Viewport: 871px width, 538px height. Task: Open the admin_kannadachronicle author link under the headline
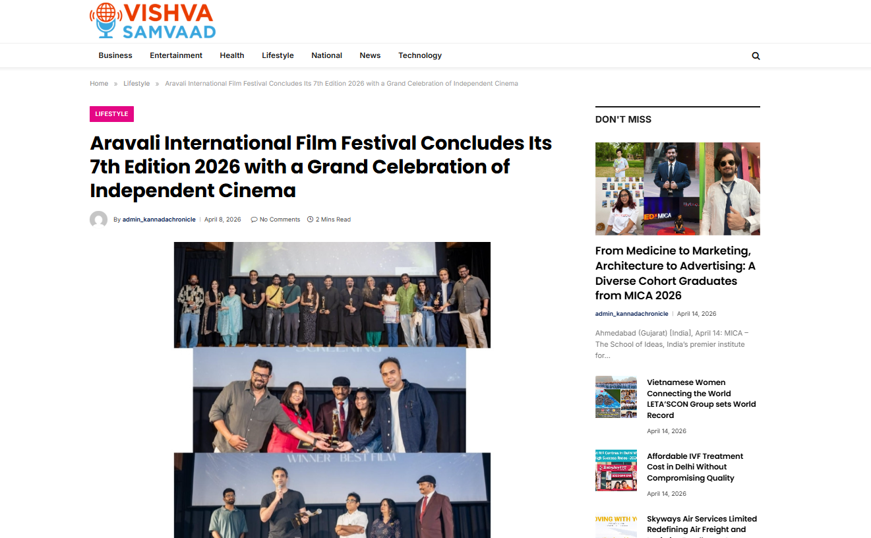(x=159, y=220)
